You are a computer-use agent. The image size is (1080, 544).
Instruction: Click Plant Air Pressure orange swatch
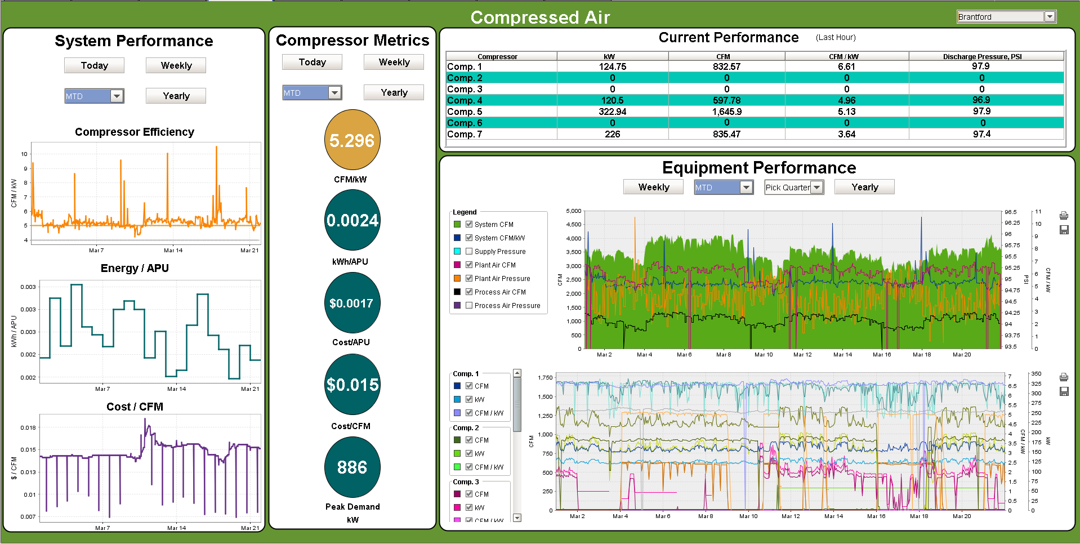point(457,278)
